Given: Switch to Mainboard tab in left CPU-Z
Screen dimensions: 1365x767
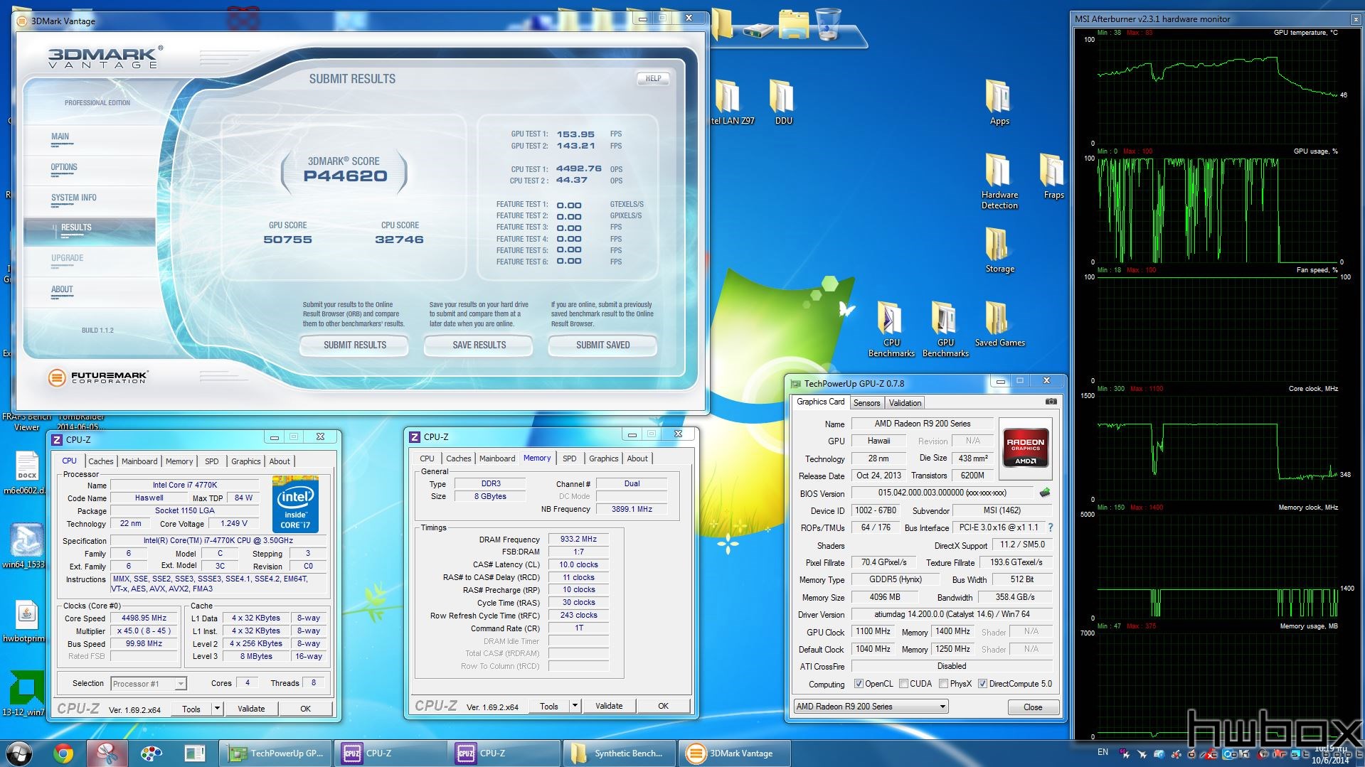Looking at the screenshot, I should point(139,461).
